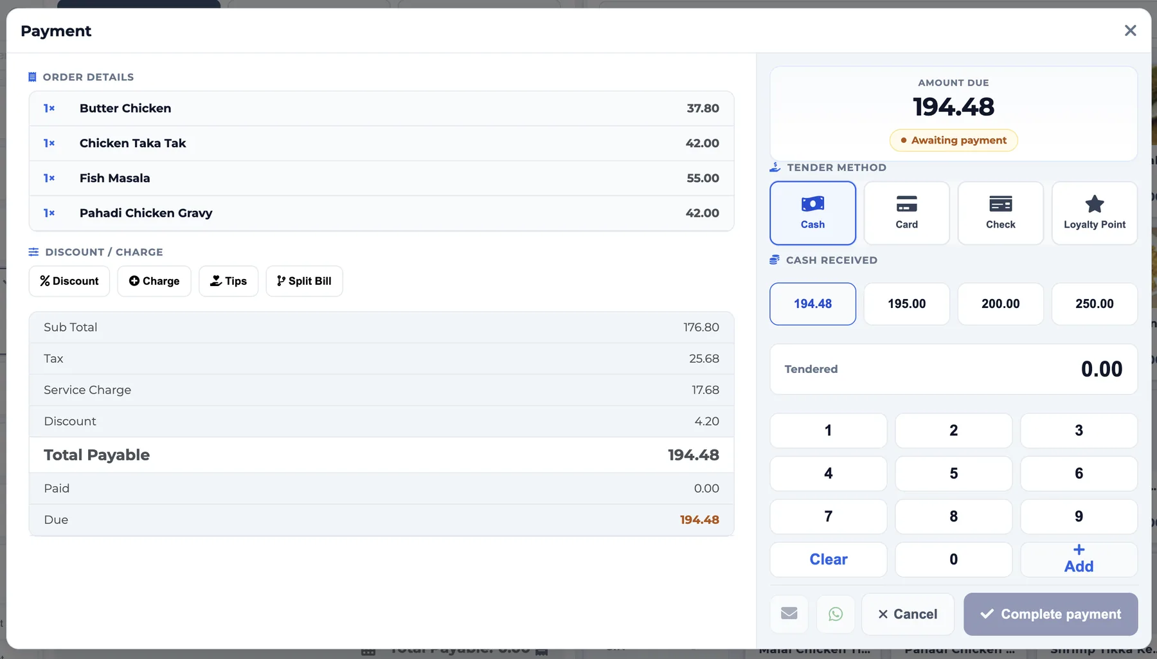Screen dimensions: 1157x659
Task: Choose 250.00 quick cash amount
Action: click(x=1094, y=303)
